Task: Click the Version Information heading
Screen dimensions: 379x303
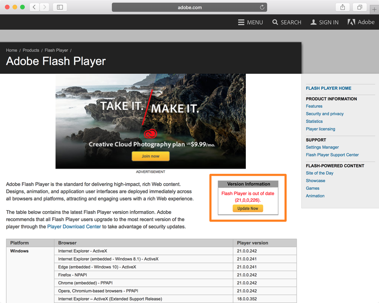Action: (248, 184)
